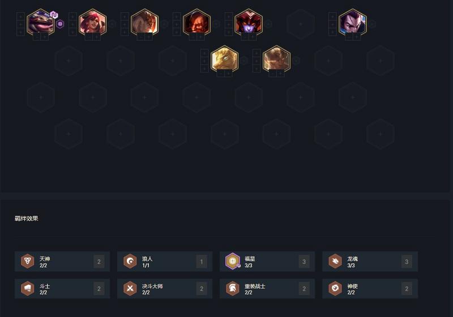Toggle the purple hexagon item badge beside Tahm Kench
This screenshot has height=317, width=453.
pos(60,24)
